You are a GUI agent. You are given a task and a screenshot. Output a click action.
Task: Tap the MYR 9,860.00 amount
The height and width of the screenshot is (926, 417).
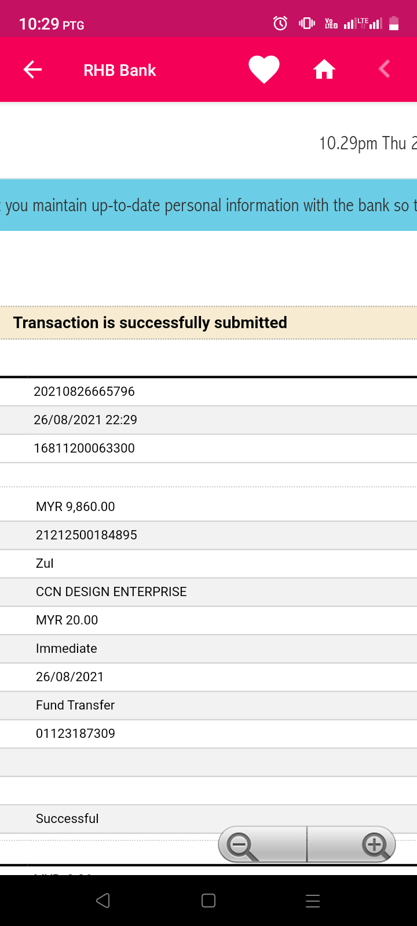[75, 506]
